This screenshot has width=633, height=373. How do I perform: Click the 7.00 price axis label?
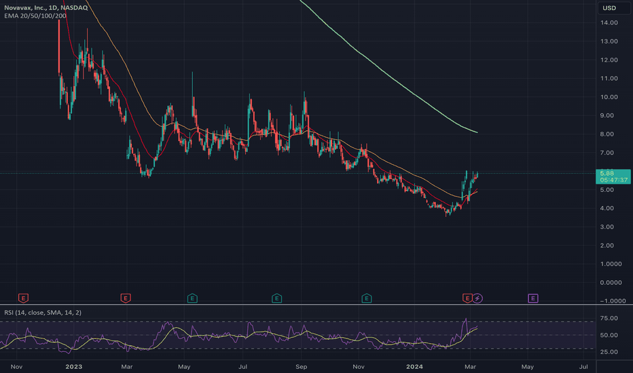[607, 153]
